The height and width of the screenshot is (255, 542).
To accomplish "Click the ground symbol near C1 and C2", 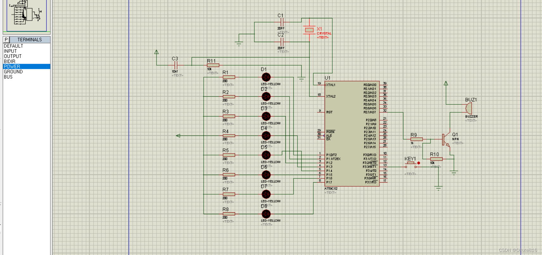I will tap(239, 44).
